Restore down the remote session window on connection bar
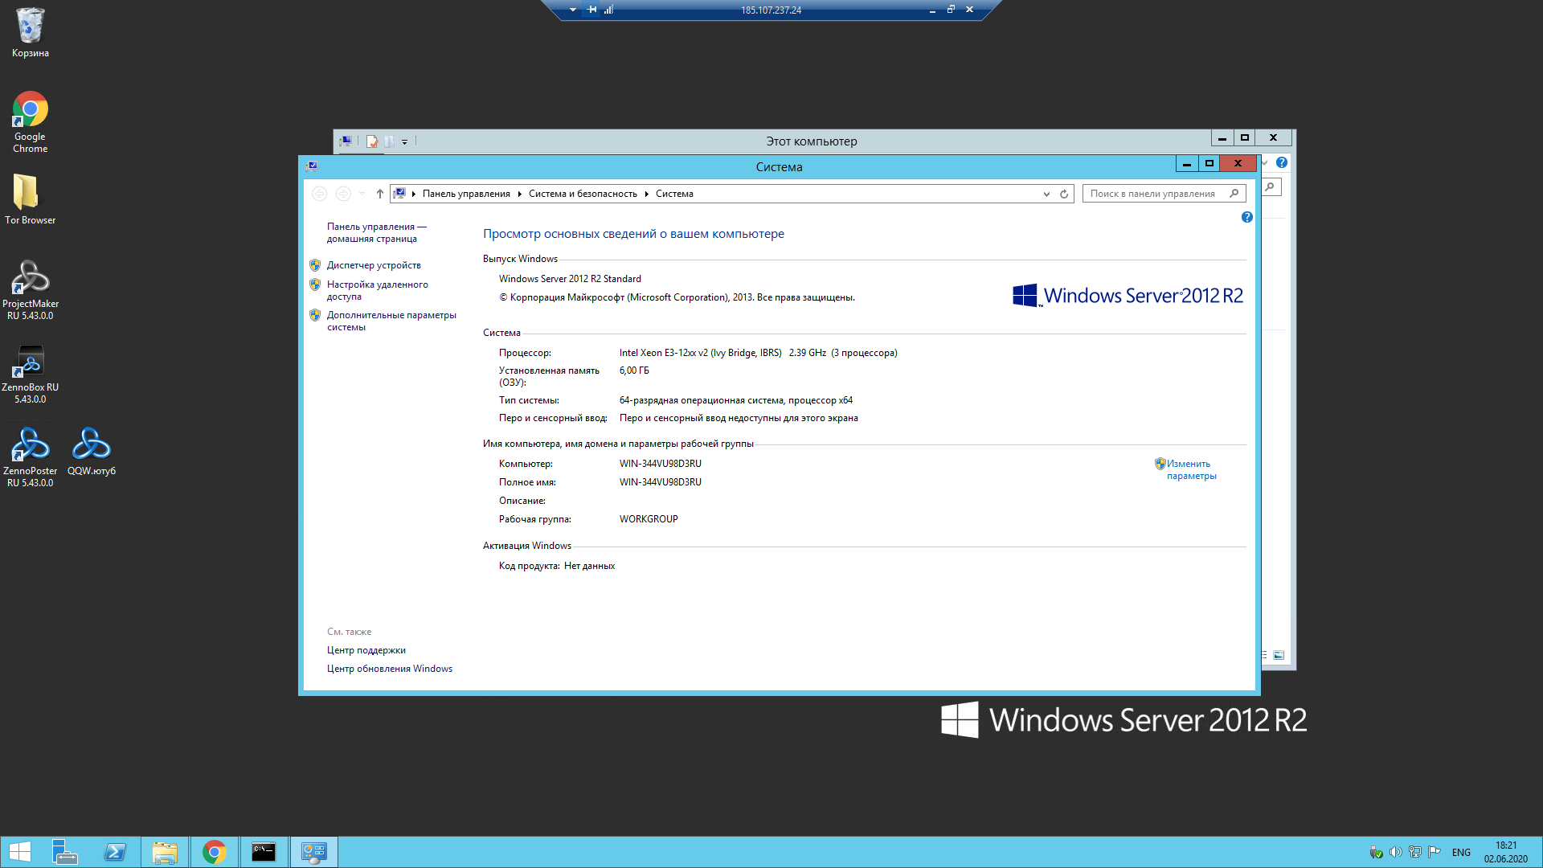Image resolution: width=1543 pixels, height=868 pixels. point(951,10)
